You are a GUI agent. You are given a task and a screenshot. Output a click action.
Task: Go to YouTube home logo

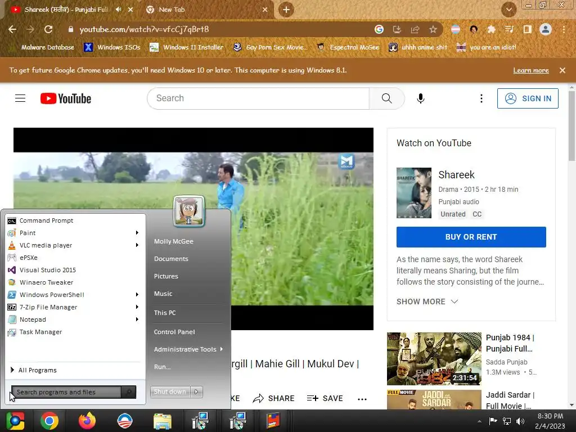click(66, 98)
